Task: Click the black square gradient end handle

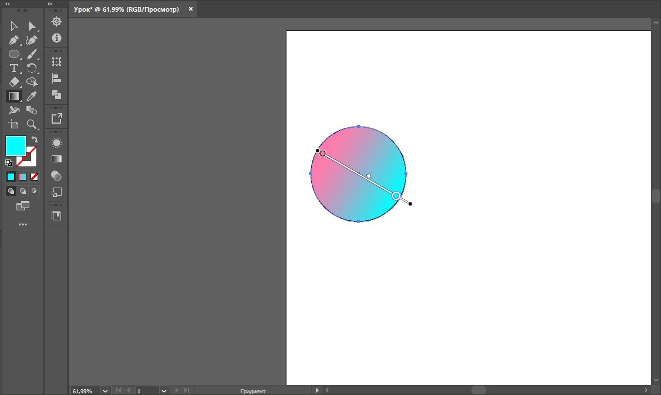Action: pos(410,204)
